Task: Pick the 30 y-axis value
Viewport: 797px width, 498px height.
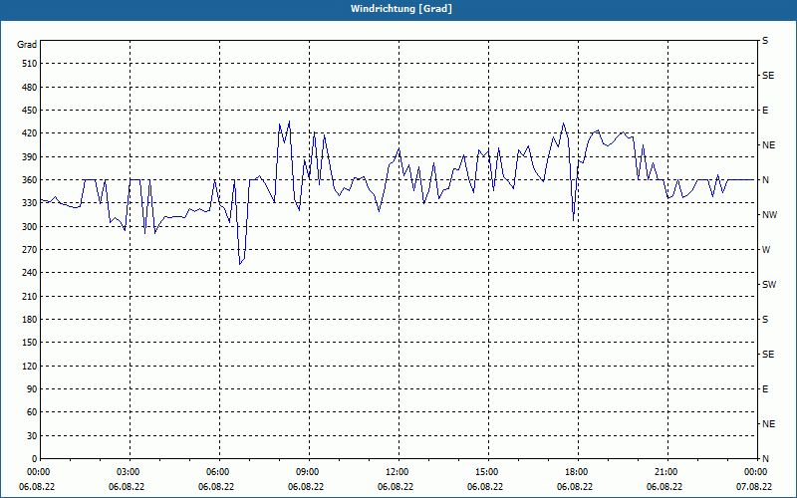Action: point(32,436)
